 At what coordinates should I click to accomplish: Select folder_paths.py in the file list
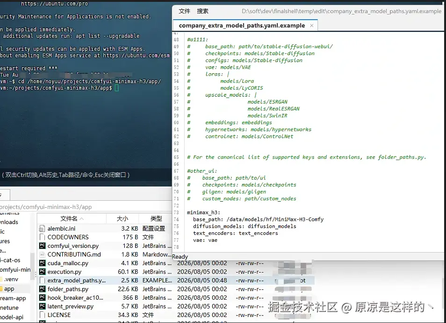pyautogui.click(x=68, y=289)
